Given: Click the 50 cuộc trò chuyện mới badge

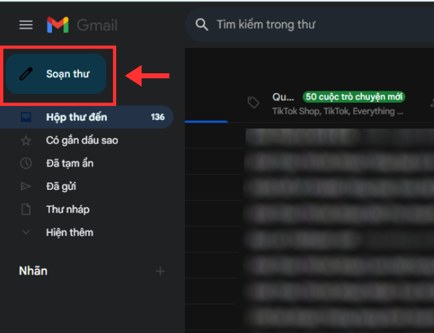Looking at the screenshot, I should click(x=354, y=97).
